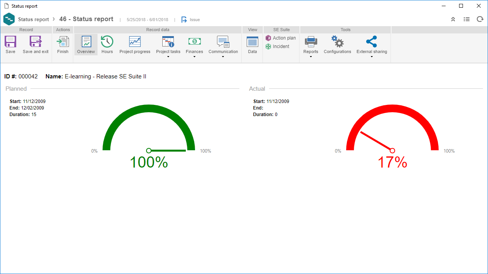488x274 pixels.
Task: Click the SE Suite project logo icon
Action: pos(9,19)
